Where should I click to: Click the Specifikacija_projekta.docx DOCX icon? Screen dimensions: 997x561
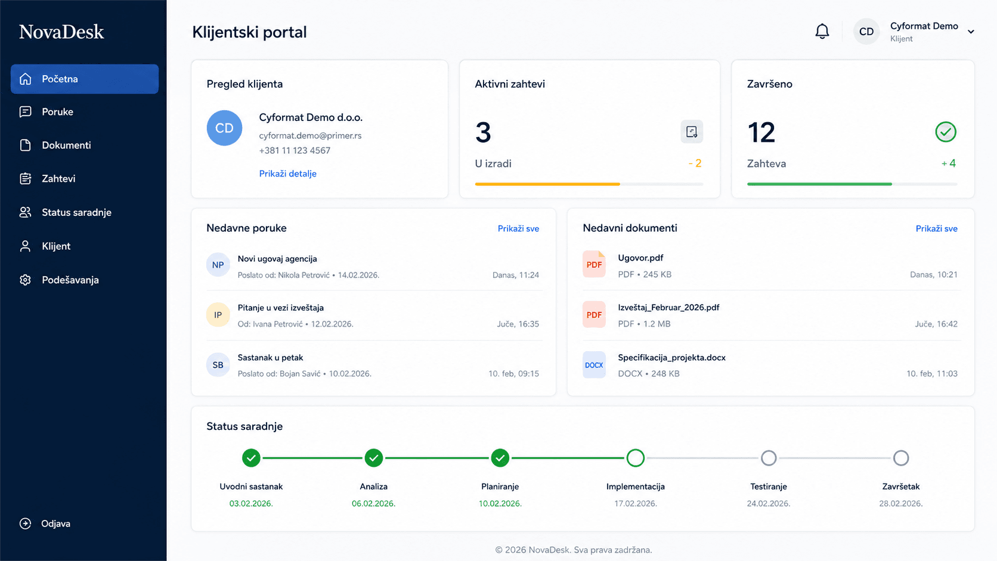tap(594, 365)
